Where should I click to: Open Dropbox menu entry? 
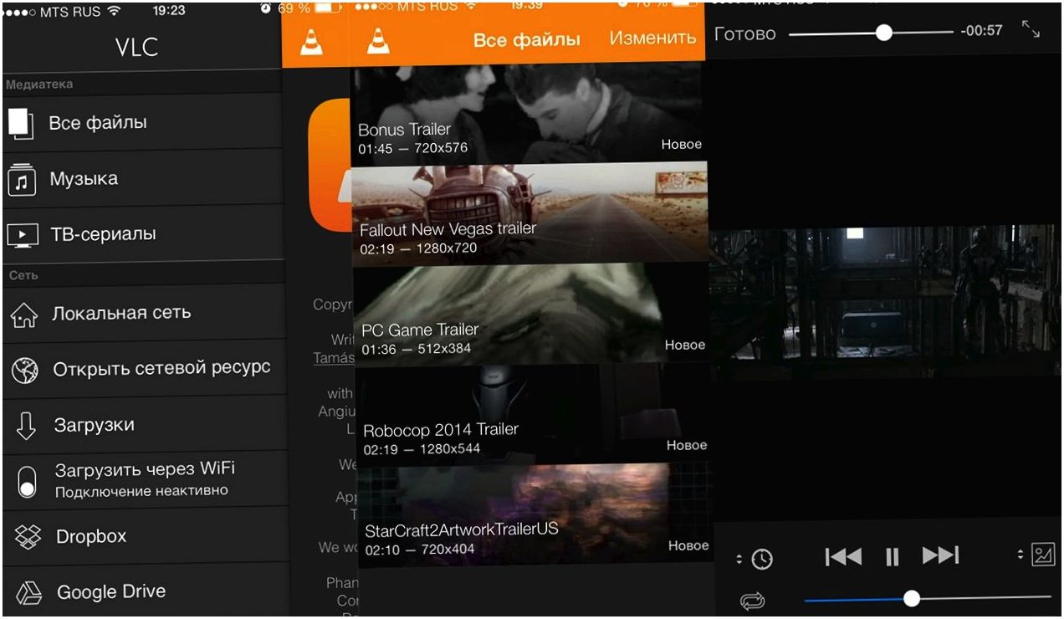[x=144, y=536]
